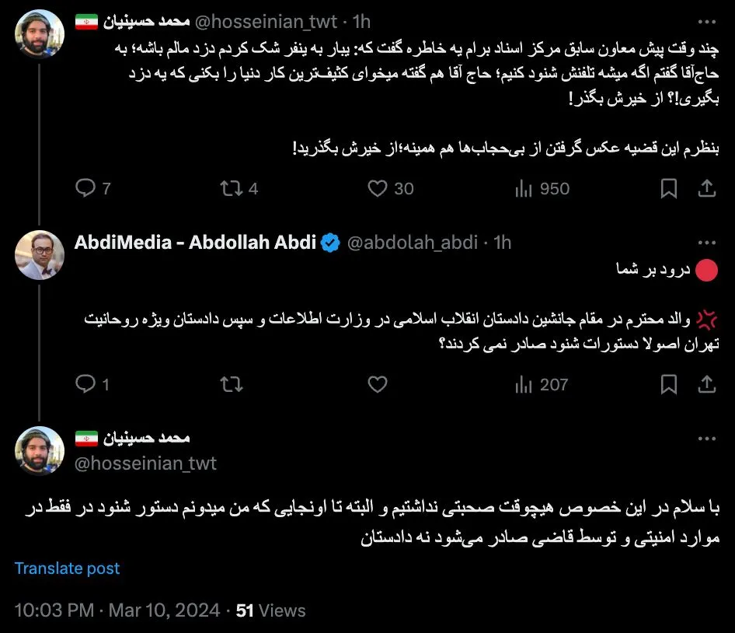Screen dimensions: 735x633
Task: Click the Translate post link
Action: (x=67, y=568)
